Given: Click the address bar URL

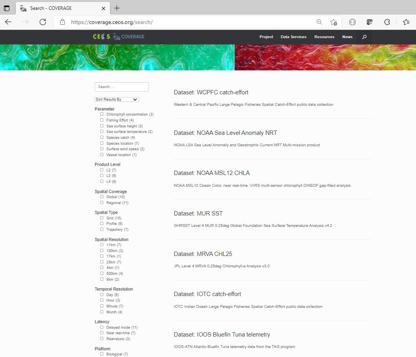Looking at the screenshot, I should (x=112, y=22).
